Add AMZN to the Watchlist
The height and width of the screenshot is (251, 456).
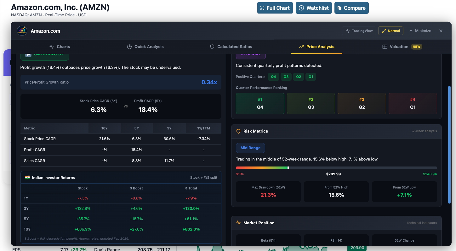[x=314, y=8]
